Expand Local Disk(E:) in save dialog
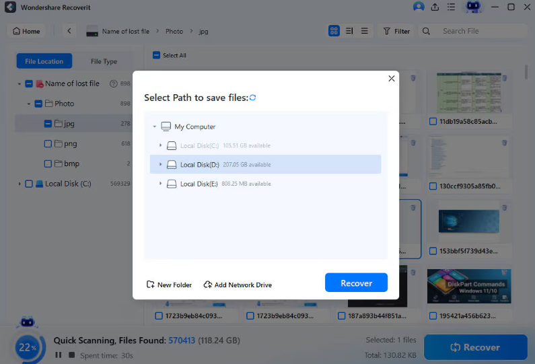The width and height of the screenshot is (535, 364). point(160,184)
